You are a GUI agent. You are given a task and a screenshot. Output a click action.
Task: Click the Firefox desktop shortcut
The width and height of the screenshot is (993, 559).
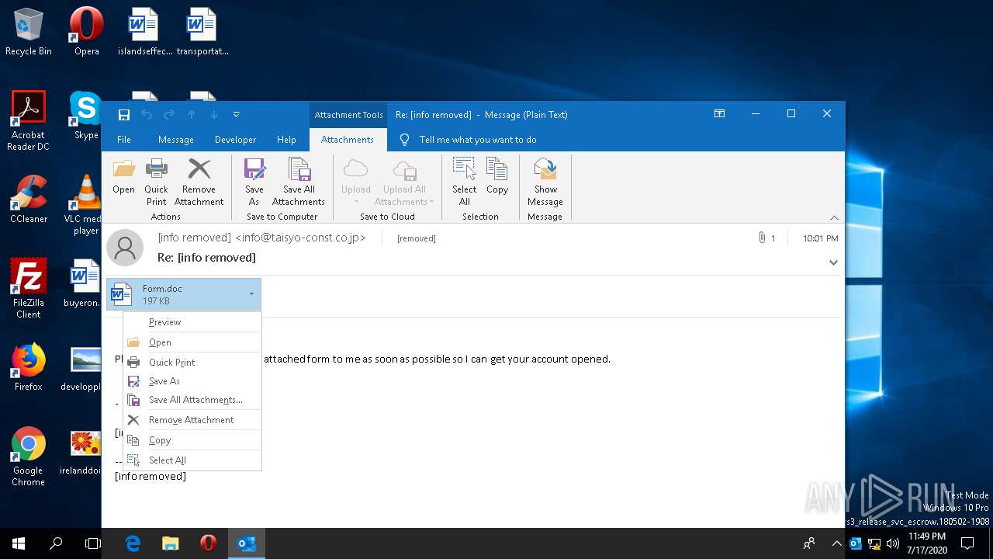29,367
